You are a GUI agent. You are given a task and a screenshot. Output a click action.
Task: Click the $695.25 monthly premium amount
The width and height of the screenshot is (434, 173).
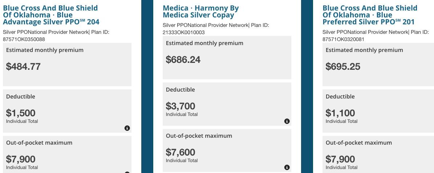[x=343, y=67]
